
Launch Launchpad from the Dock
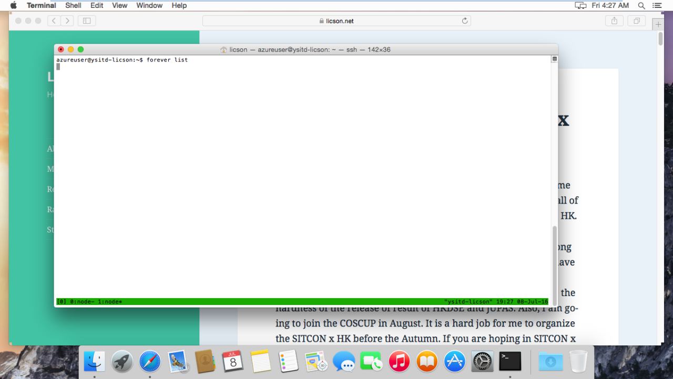point(123,361)
